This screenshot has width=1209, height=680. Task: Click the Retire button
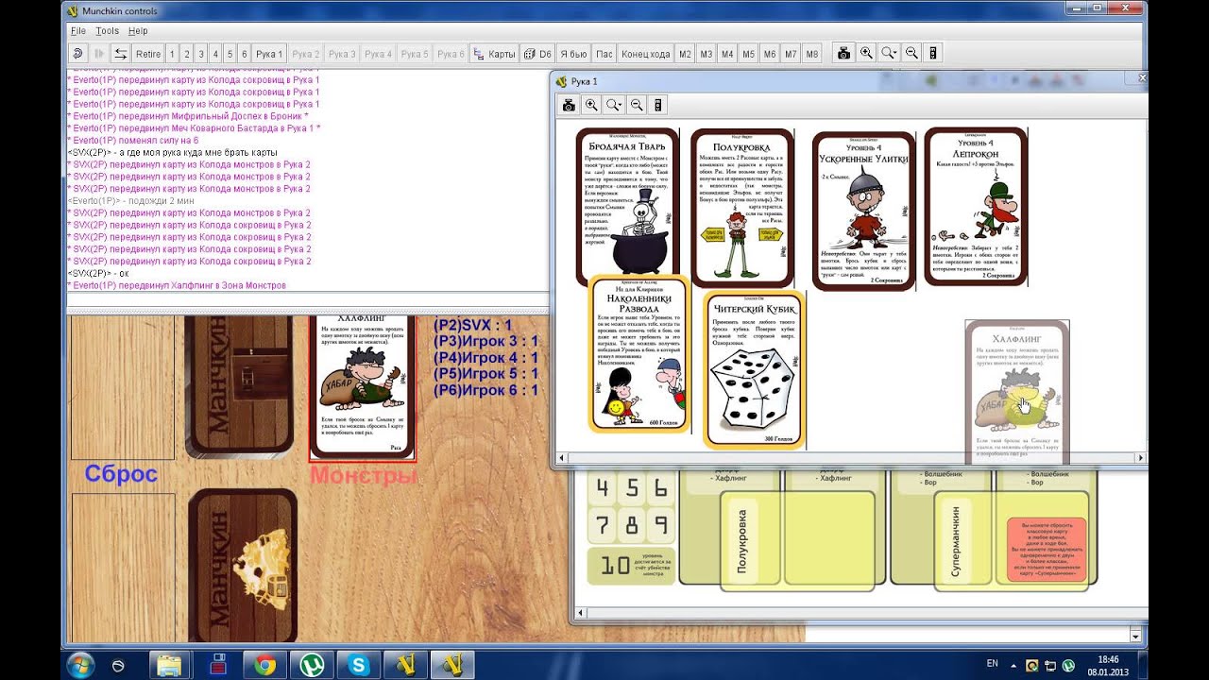point(148,54)
